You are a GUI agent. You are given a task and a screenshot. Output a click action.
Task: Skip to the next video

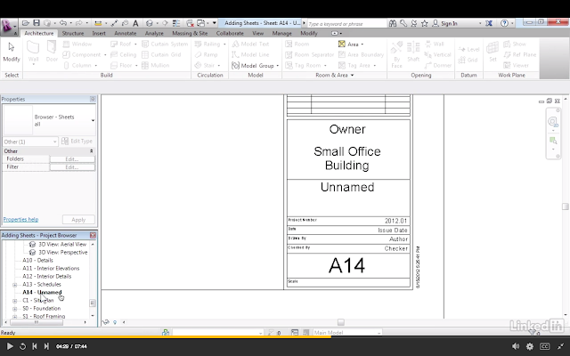[x=46, y=346]
